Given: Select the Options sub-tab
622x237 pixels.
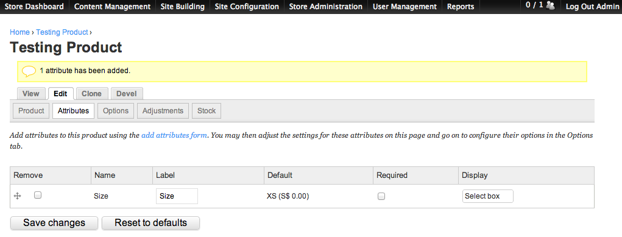Looking at the screenshot, I should (x=116, y=111).
